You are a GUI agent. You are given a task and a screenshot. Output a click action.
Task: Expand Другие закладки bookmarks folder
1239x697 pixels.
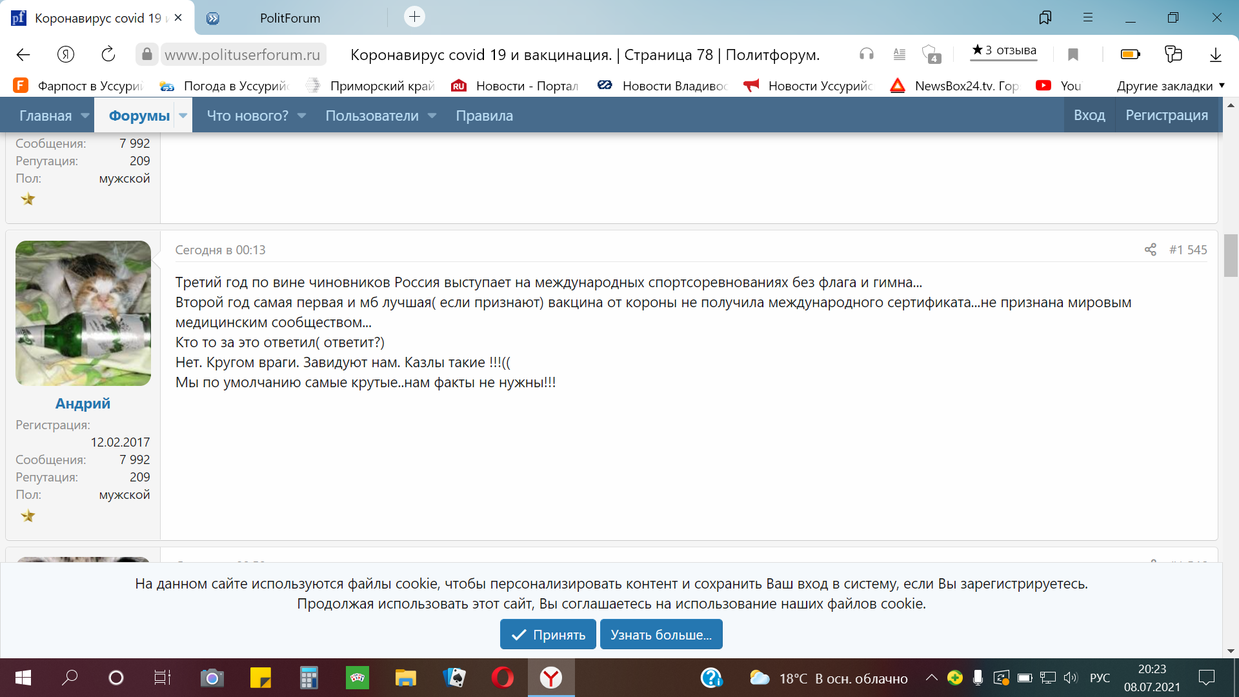[1170, 86]
